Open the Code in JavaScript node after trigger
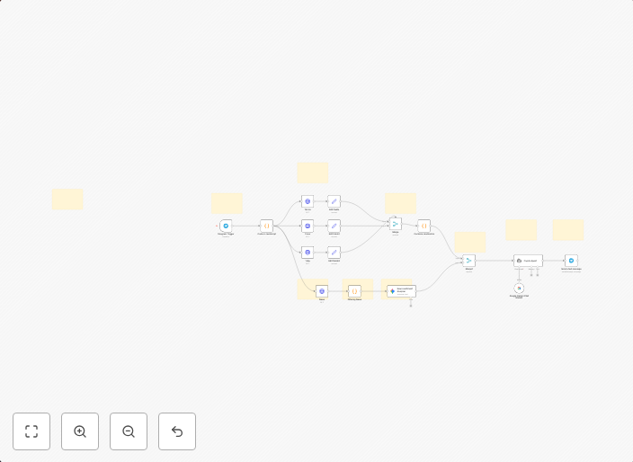 tap(267, 226)
